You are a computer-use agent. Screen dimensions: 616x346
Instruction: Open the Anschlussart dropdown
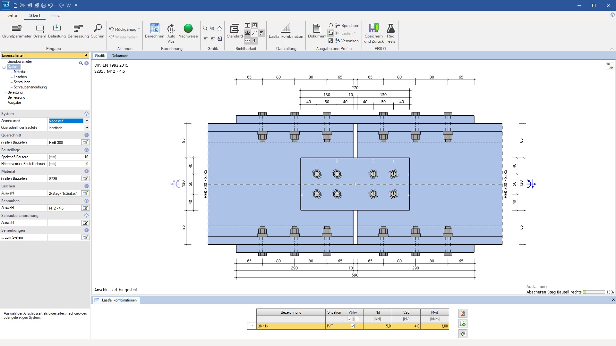pyautogui.click(x=87, y=121)
